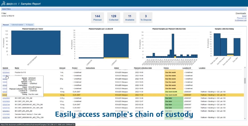Switch to the Planned tab
Screen dimensions: 248x126
click(x=6, y=25)
